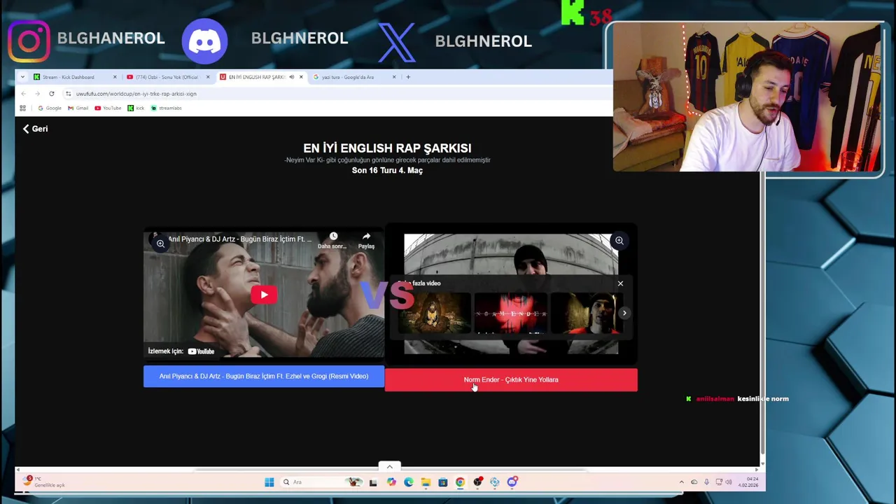
Task: Show hidden tray icons chevron
Action: tap(682, 482)
